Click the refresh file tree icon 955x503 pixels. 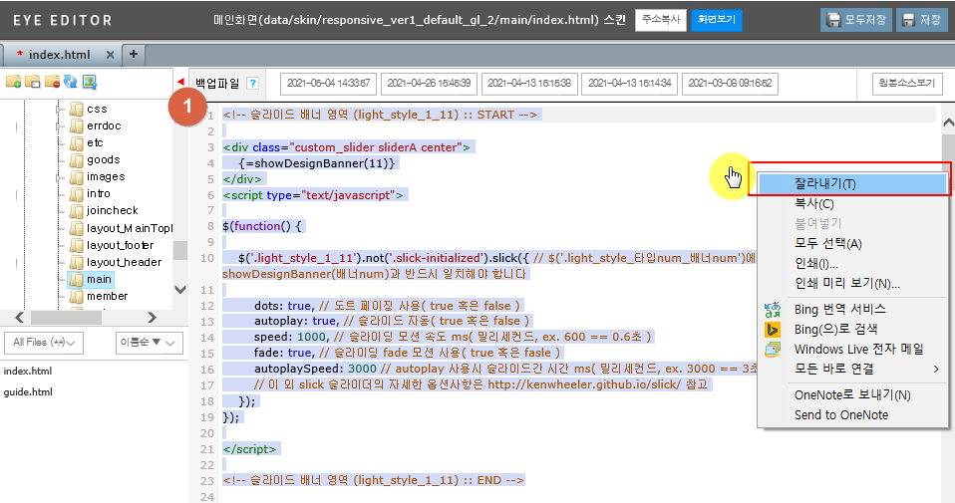71,82
